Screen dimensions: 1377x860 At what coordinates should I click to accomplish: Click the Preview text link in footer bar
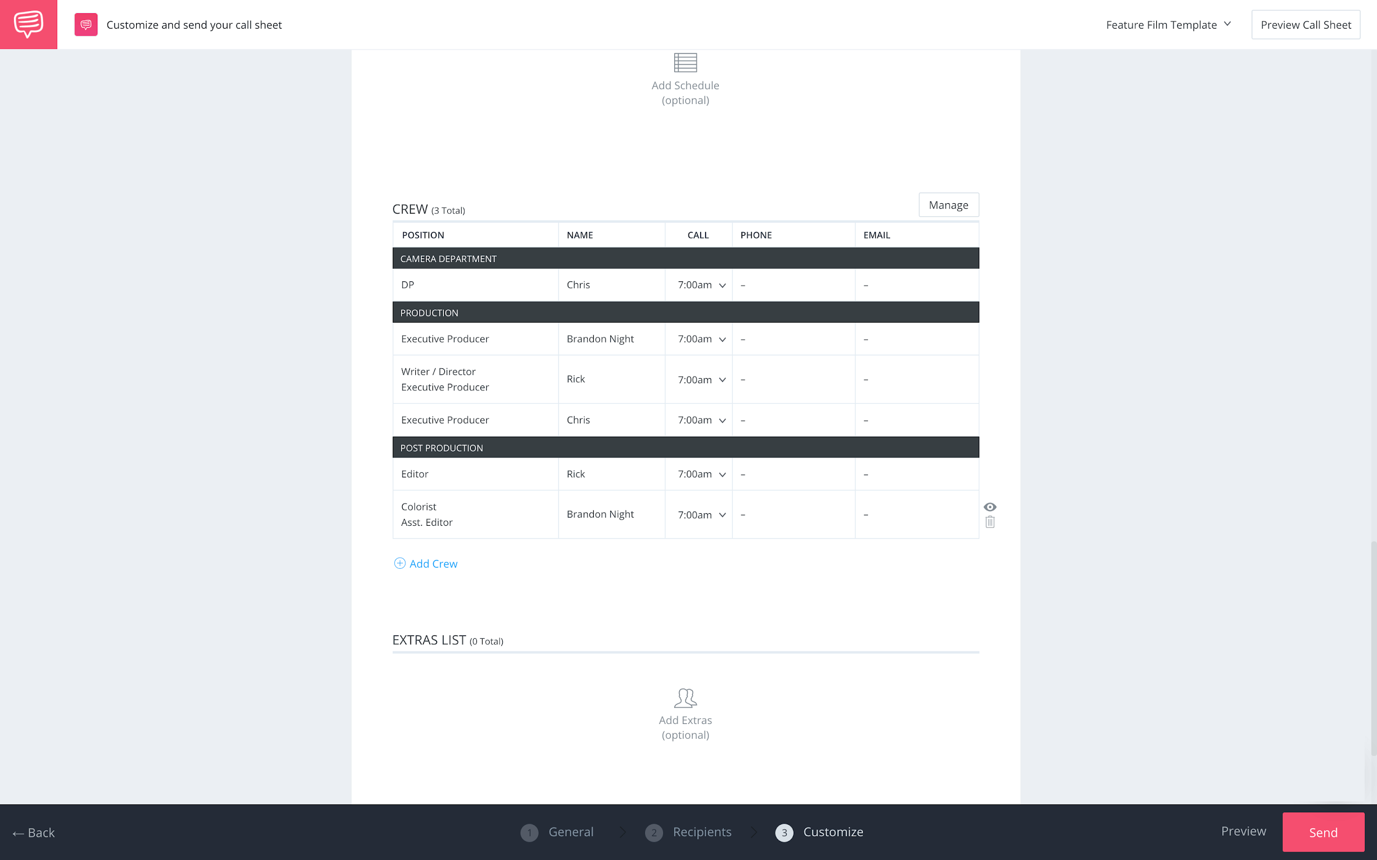click(x=1243, y=830)
